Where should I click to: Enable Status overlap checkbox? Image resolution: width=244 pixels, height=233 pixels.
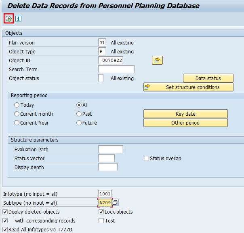[147, 159]
